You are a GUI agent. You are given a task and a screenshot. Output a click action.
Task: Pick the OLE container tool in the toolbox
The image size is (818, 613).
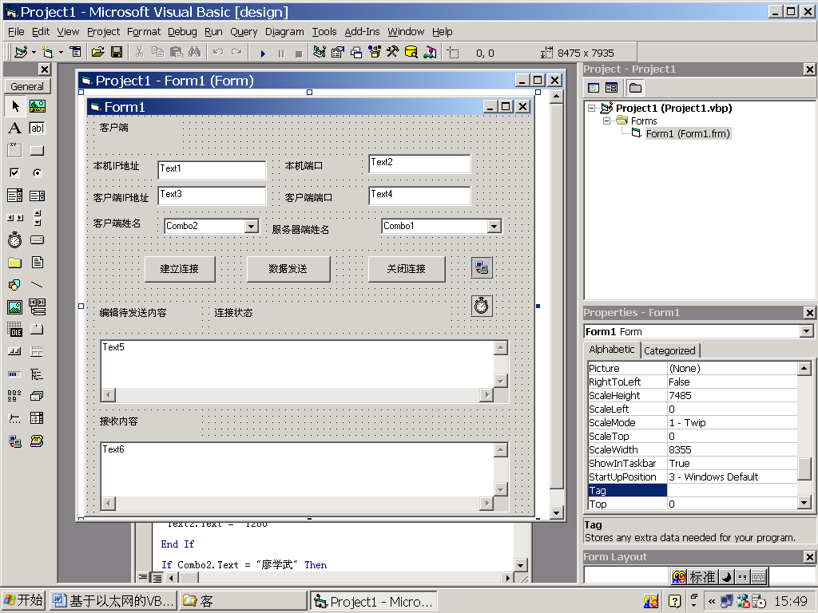click(15, 330)
